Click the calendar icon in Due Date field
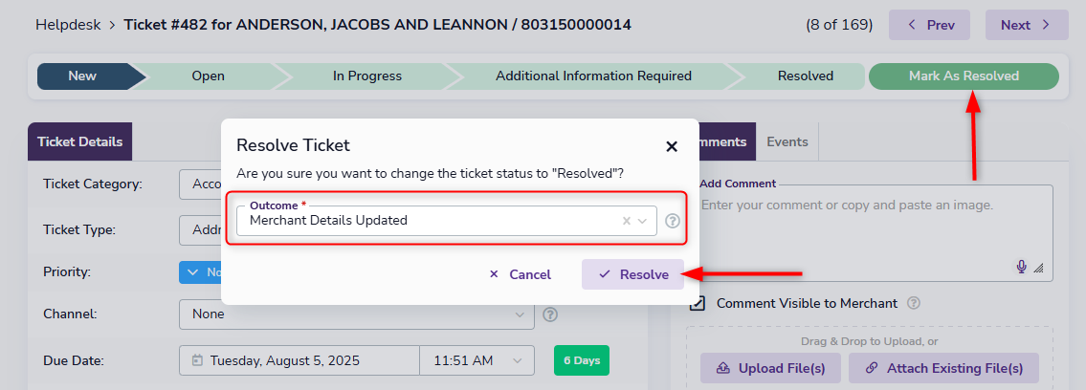The height and width of the screenshot is (390, 1086). (x=197, y=360)
